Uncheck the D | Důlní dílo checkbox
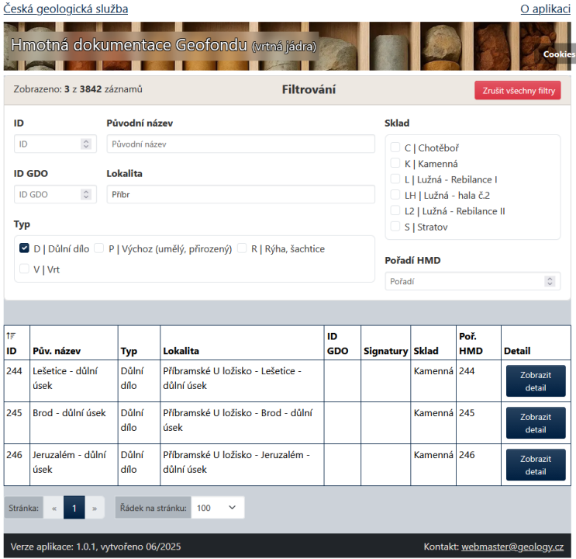The image size is (576, 559). point(24,248)
